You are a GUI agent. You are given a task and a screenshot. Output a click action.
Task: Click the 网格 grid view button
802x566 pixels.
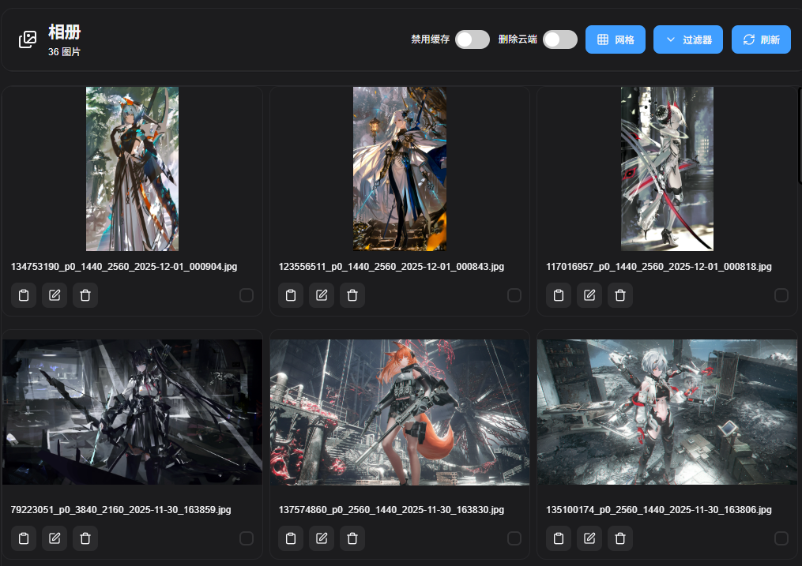(x=615, y=39)
